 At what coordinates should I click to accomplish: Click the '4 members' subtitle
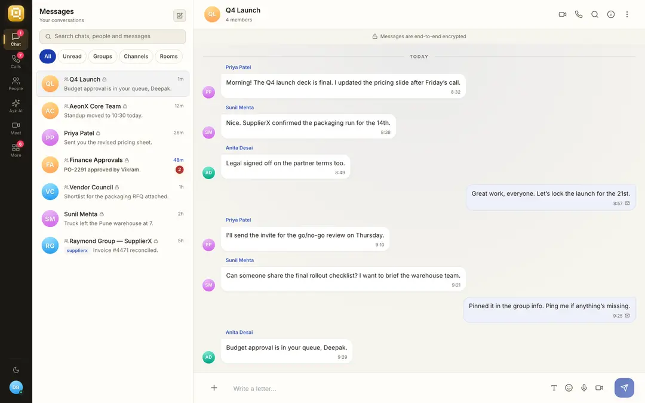coord(238,20)
